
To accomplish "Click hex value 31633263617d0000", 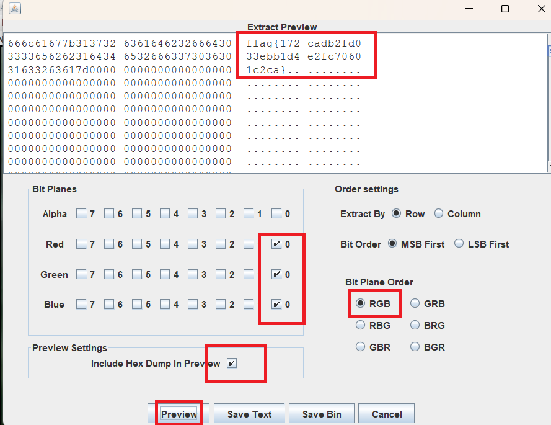I will (x=62, y=69).
